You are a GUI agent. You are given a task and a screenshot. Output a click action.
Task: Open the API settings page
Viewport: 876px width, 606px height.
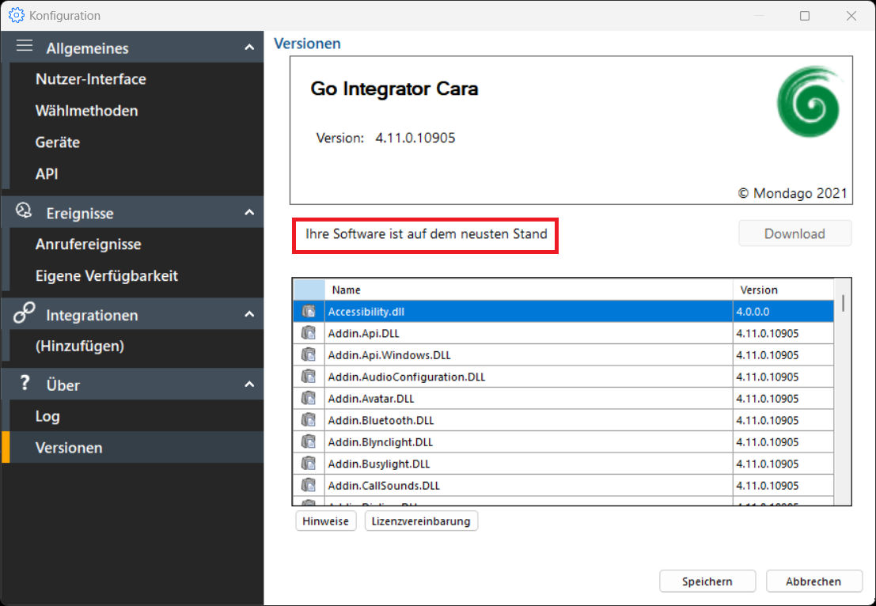coord(136,174)
